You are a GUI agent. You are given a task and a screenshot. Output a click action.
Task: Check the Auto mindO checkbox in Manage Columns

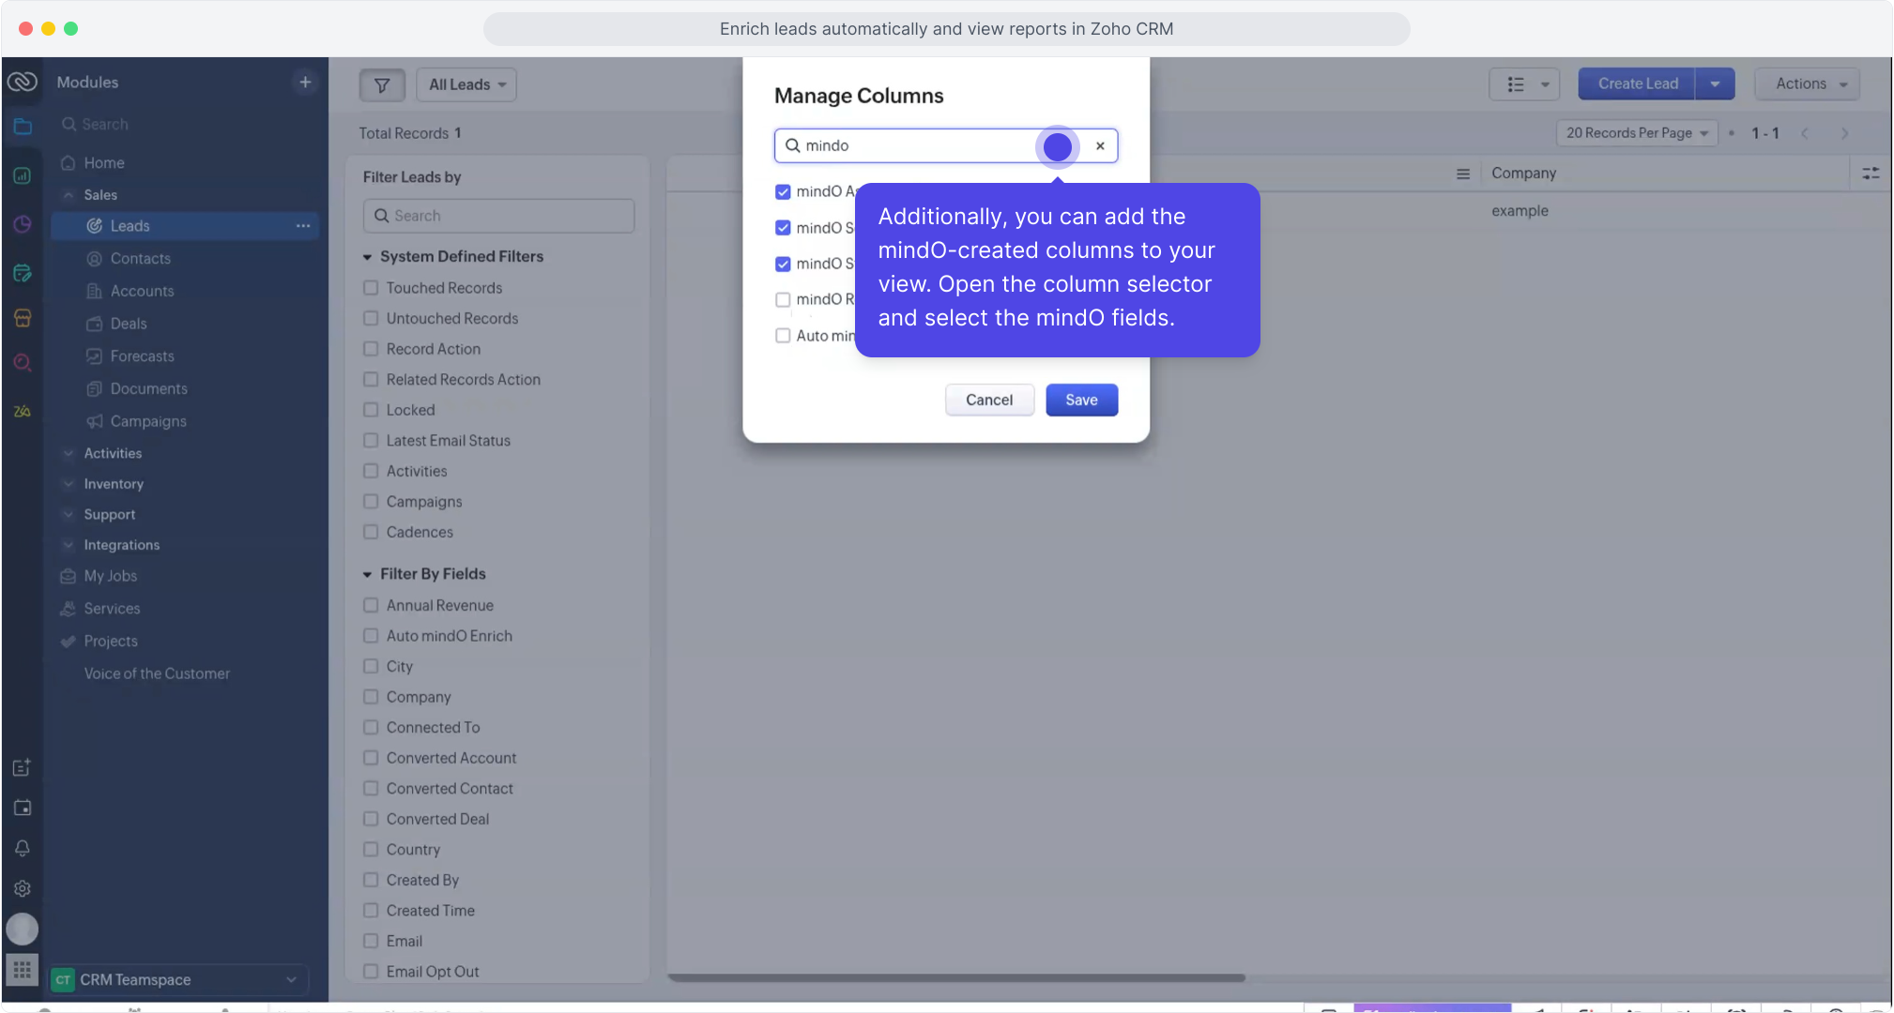point(783,336)
